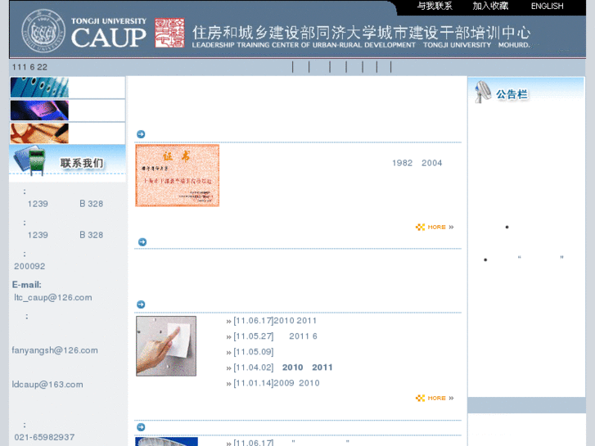Image resolution: width=595 pixels, height=446 pixels.
Task: Click blue arrow icon above certificate image
Action: tap(141, 134)
